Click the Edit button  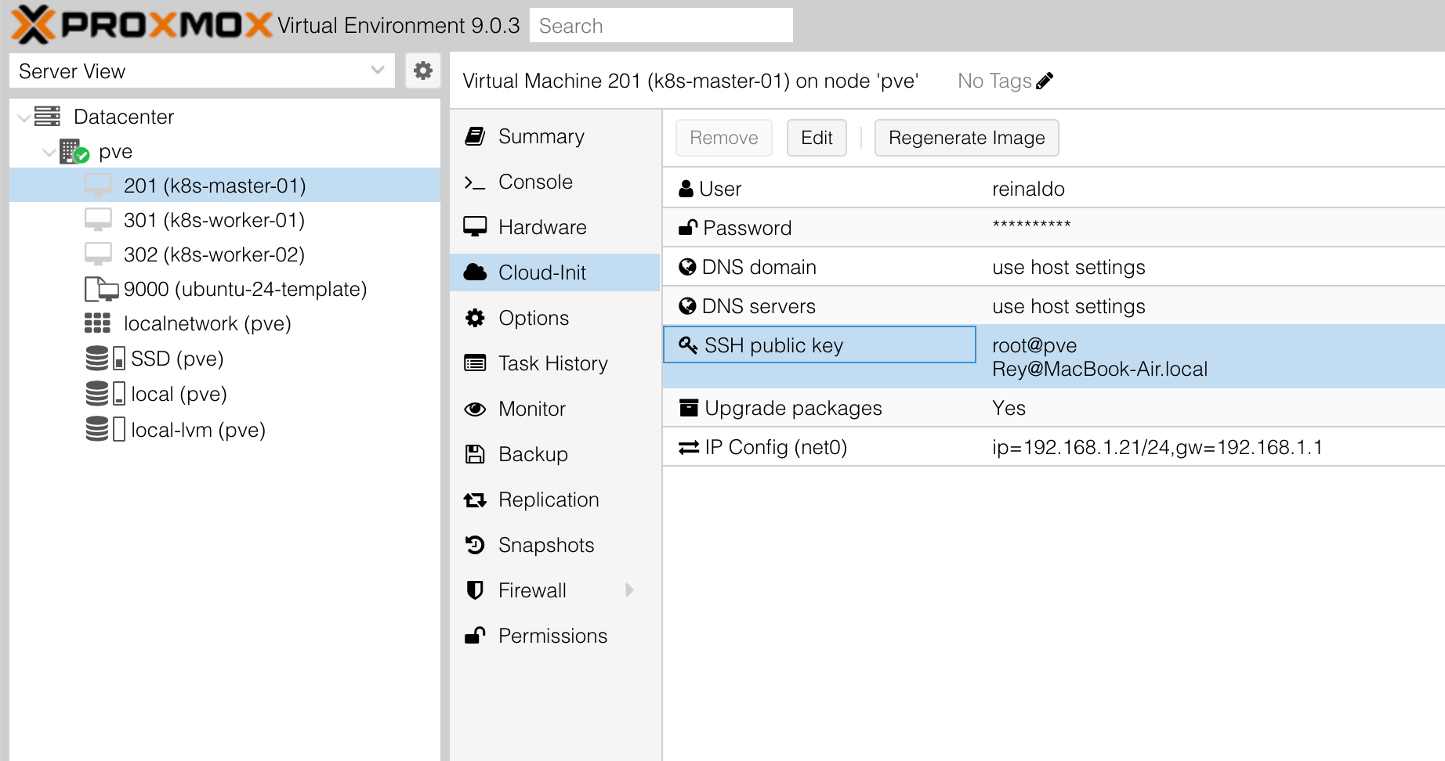point(817,138)
